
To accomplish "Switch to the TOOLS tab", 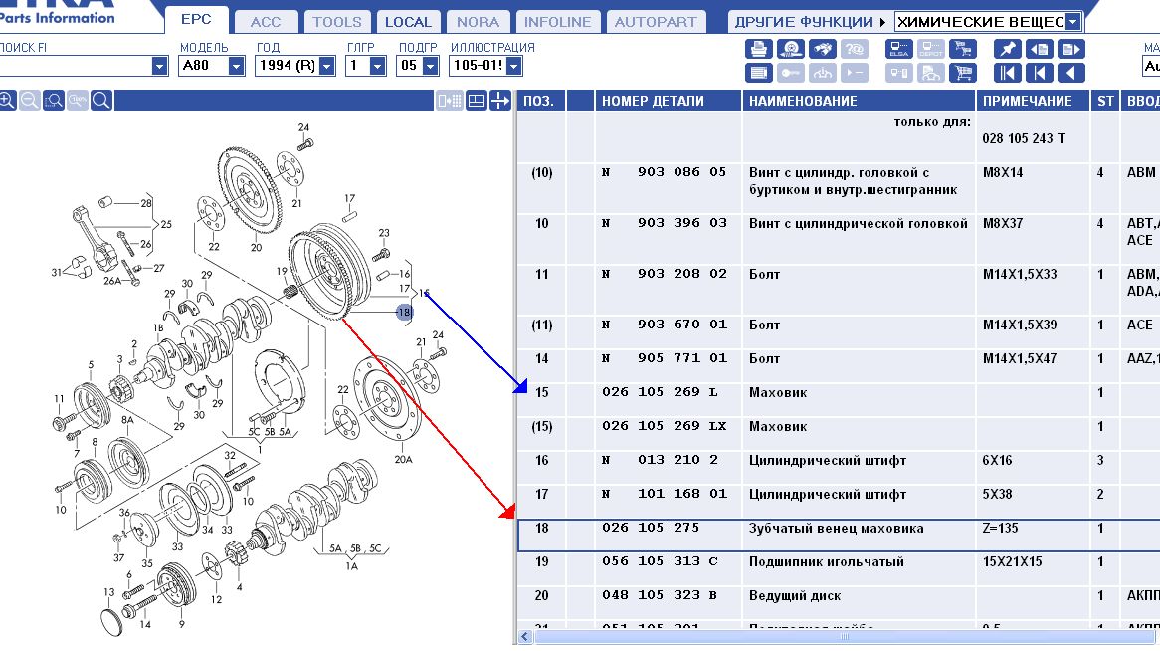I will 336,22.
